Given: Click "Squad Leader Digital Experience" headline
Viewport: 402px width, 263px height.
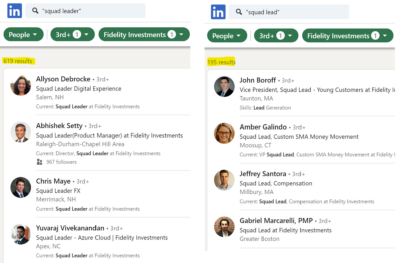Looking at the screenshot, I should pyautogui.click(x=79, y=89).
